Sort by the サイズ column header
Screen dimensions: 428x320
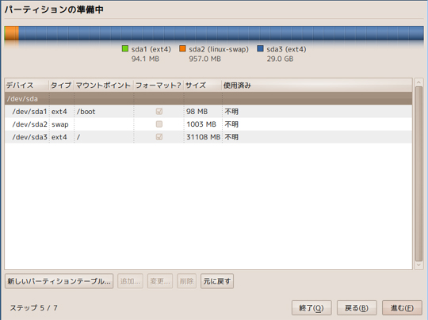pos(203,86)
